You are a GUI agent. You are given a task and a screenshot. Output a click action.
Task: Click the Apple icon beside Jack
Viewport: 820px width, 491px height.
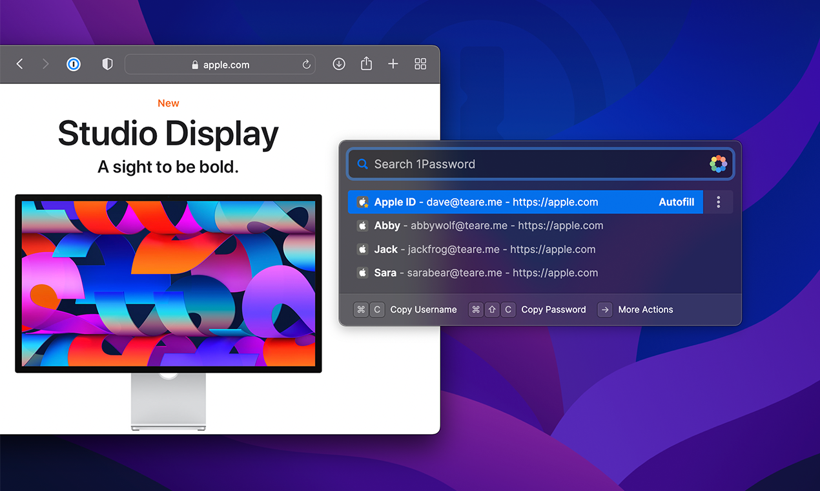click(362, 249)
